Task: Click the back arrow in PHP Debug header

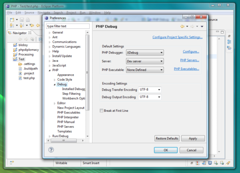Action: pyautogui.click(x=182, y=26)
